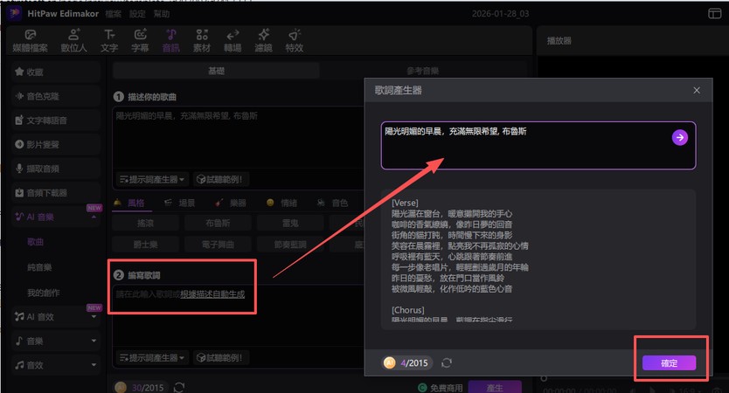Open the 素材 elements library
Screen dimensions: 729x393
pyautogui.click(x=202, y=40)
